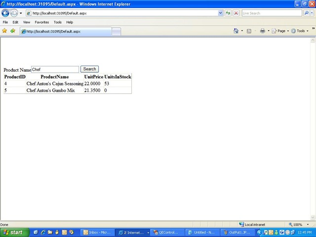Click the scroll down arrow of the page scrollbar

313,217
